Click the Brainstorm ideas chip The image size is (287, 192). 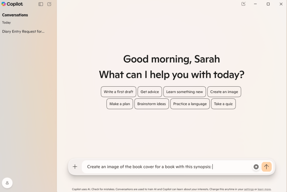152,104
